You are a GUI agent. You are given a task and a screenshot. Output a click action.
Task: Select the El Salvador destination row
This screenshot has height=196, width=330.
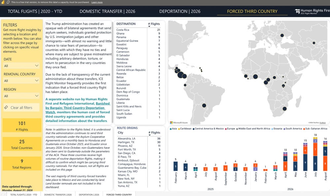click(x=138, y=56)
